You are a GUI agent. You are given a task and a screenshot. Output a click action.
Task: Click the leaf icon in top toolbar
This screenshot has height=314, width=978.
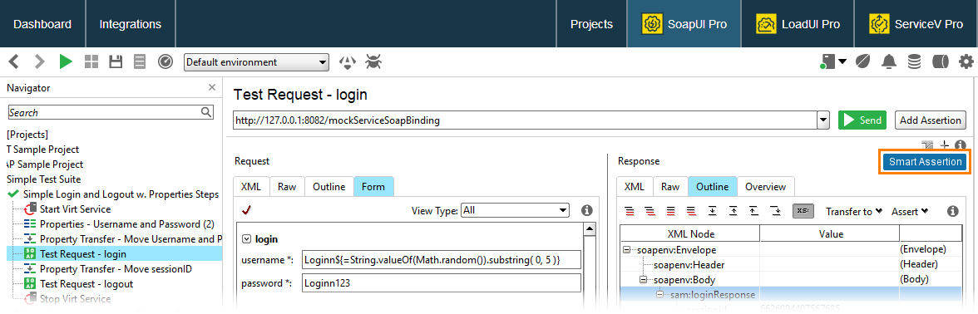(863, 61)
